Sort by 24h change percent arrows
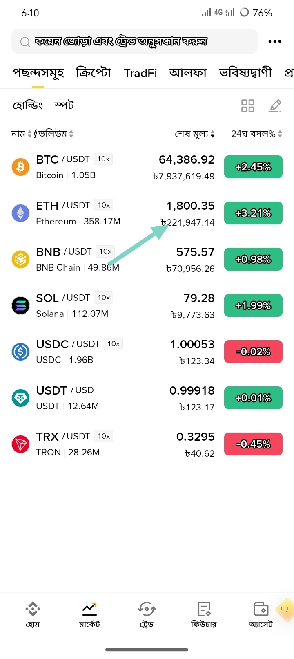Screen dimensions: 294x659 (280, 134)
